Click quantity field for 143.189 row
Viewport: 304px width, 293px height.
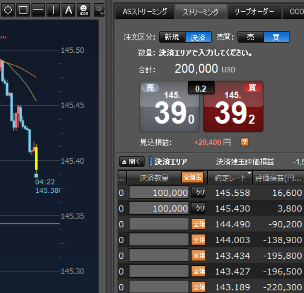click(159, 287)
